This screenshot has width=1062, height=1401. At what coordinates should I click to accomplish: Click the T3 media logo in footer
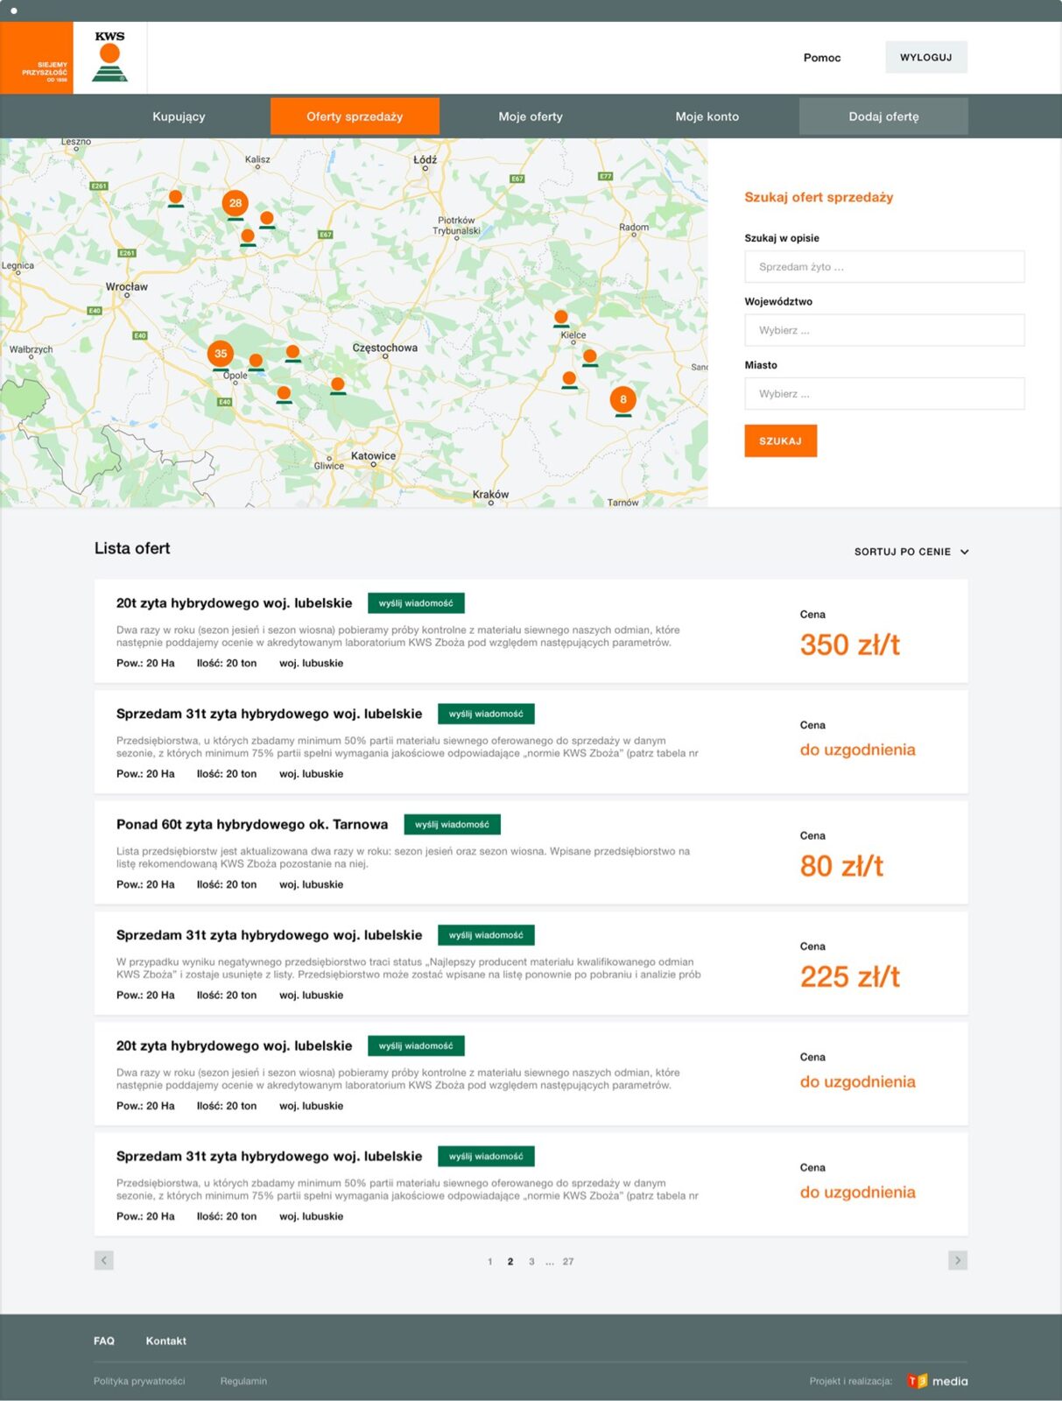click(x=937, y=1381)
